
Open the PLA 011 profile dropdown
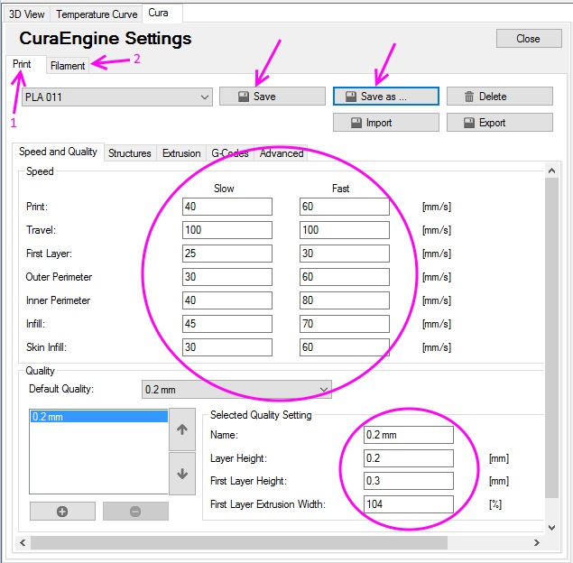pos(117,97)
